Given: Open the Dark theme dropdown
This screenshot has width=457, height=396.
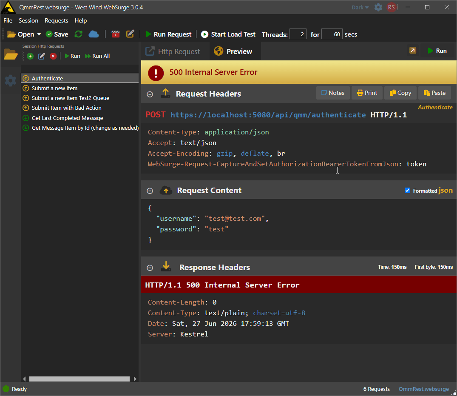Looking at the screenshot, I should point(360,7).
